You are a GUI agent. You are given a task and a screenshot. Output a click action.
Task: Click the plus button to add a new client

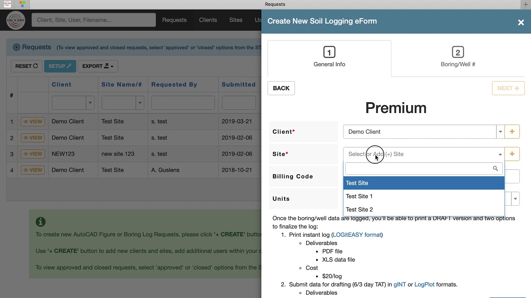tap(512, 132)
